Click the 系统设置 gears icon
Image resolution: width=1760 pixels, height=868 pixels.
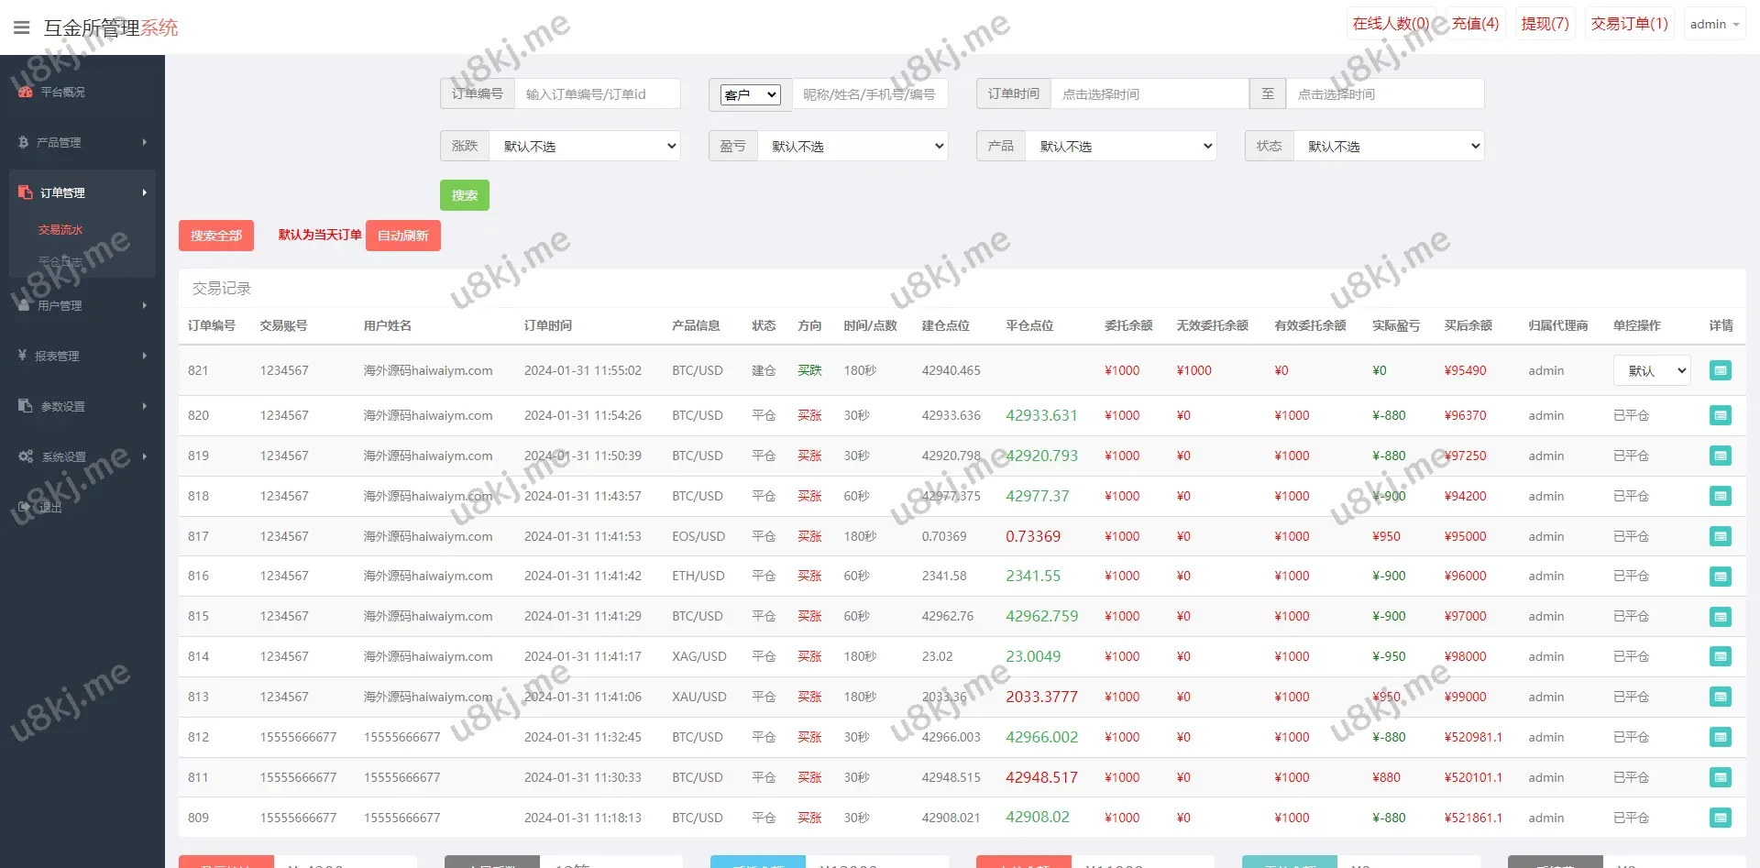(26, 456)
